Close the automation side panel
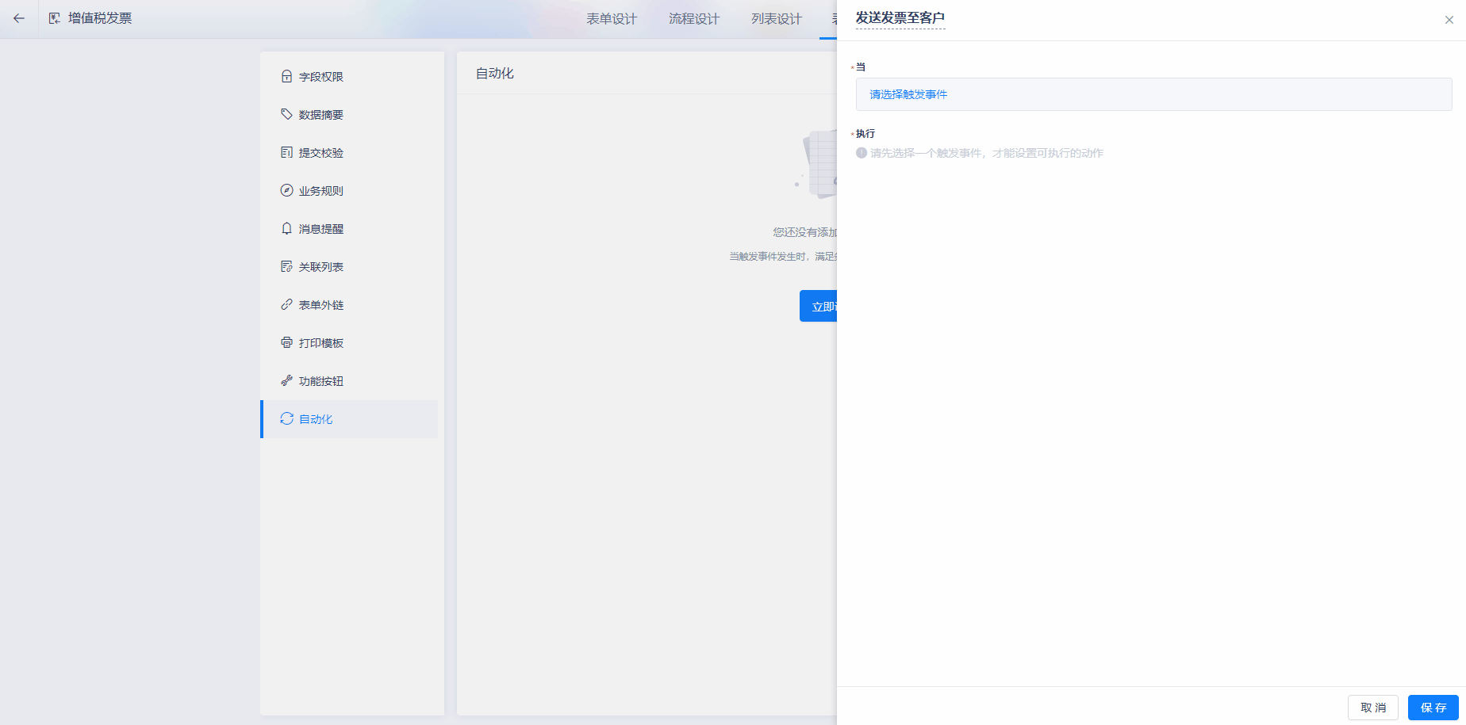1466x725 pixels. tap(1449, 20)
